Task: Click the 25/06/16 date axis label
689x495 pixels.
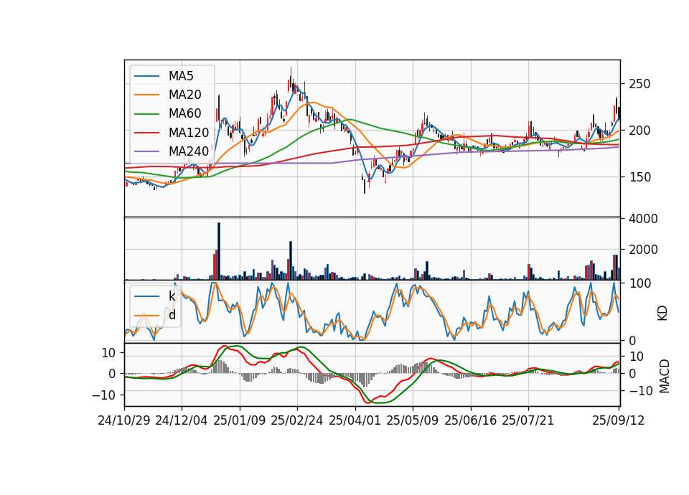Action: tap(471, 420)
